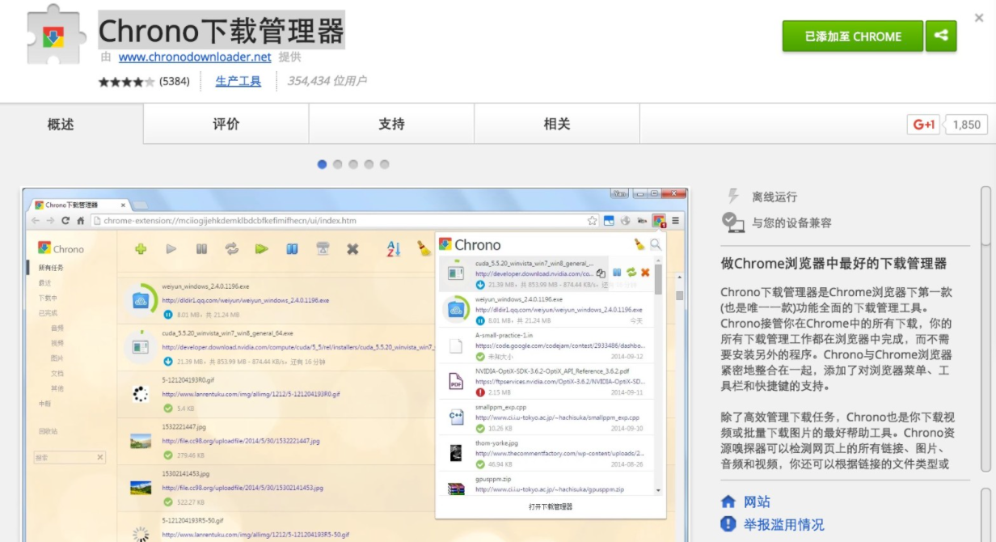
Task: Click the thom-yorke.jpg row in the popup
Action: point(547,453)
